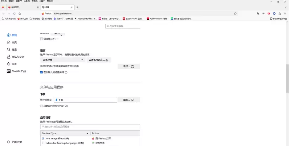Screen dimensions: 289x146
Task: Go forward with the forward arrow
Action: [x=9, y=14]
